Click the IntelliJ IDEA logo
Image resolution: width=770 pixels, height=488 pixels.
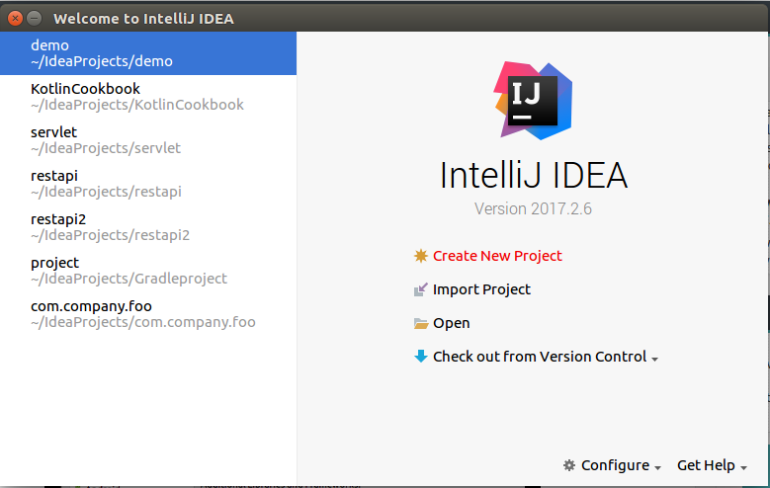click(534, 101)
